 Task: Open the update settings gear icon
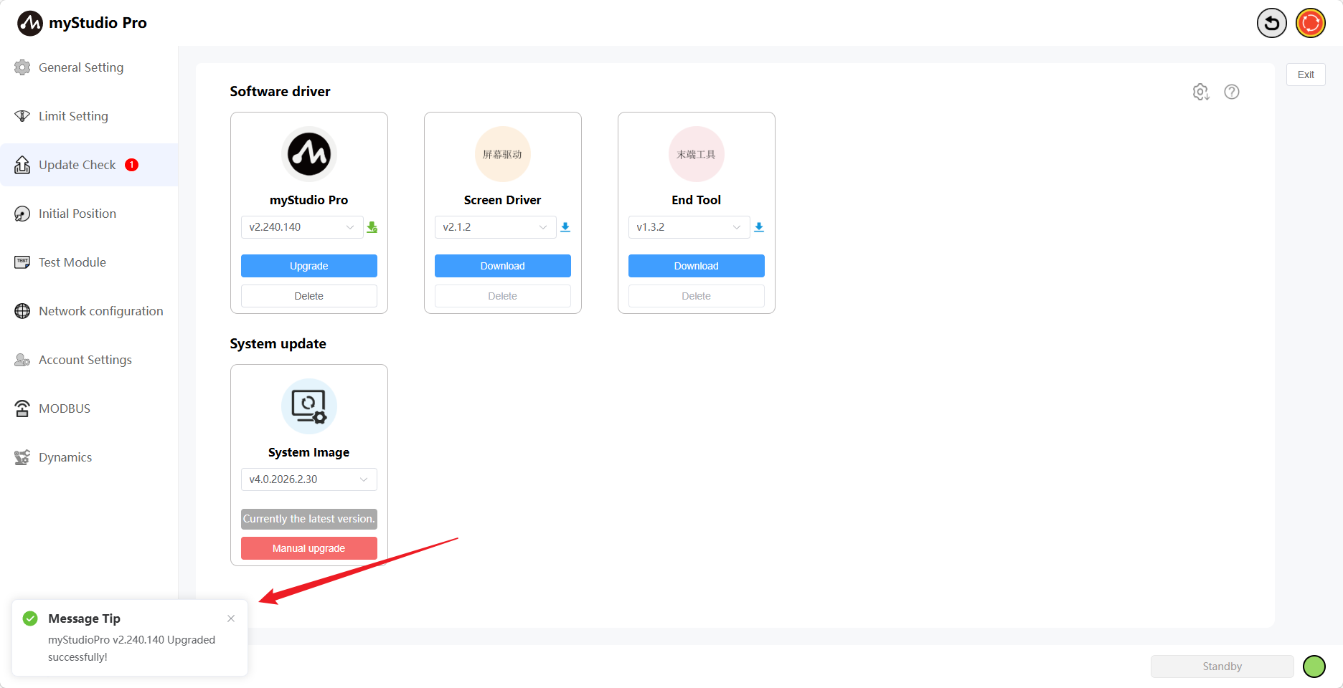[x=1201, y=92]
